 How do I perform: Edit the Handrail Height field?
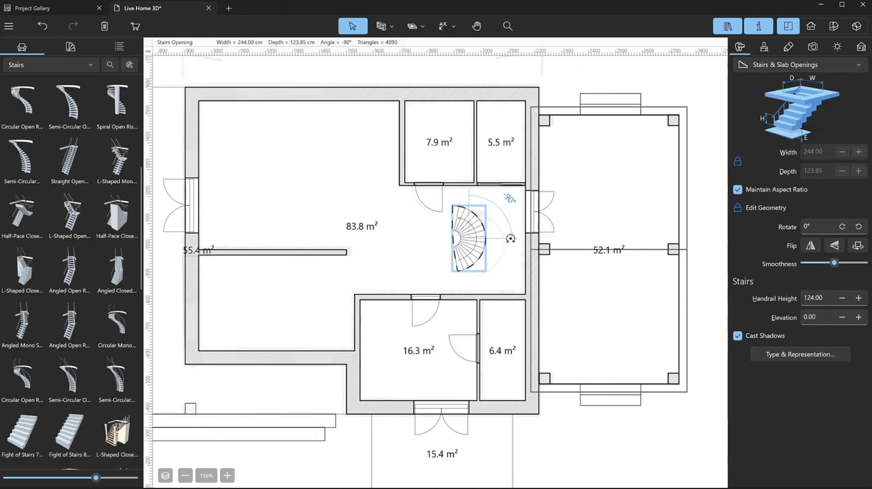click(817, 298)
